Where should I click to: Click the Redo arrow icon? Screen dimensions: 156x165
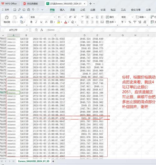pyautogui.click(x=38, y=10)
